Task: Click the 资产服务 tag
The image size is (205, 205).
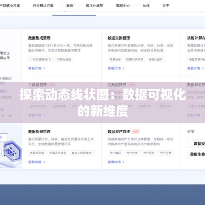Action: [x=149, y=153]
